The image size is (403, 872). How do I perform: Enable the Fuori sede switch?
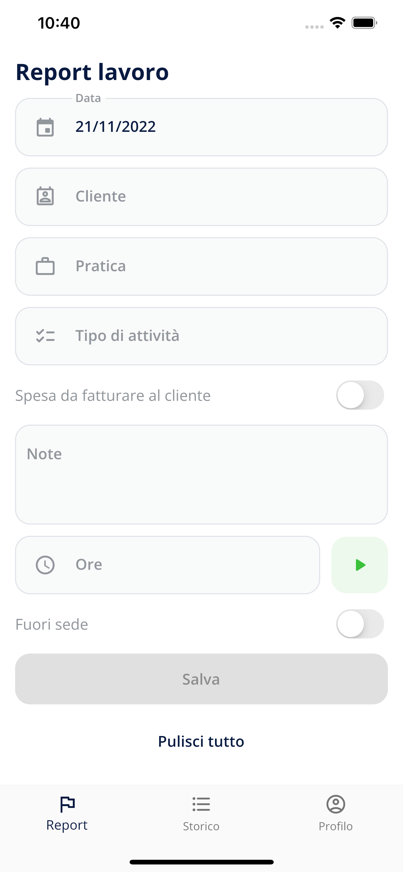coord(360,624)
